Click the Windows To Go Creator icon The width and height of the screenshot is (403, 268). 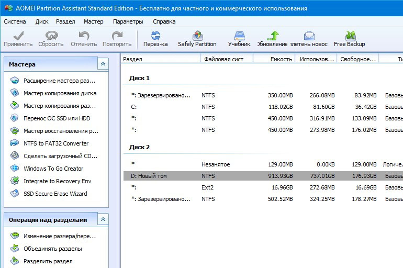pyautogui.click(x=15, y=168)
